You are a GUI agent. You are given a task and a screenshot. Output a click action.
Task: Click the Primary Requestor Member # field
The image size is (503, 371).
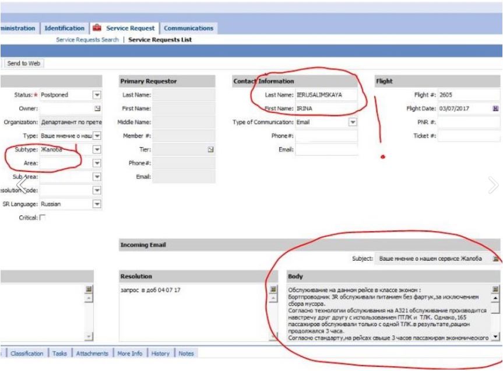point(184,136)
